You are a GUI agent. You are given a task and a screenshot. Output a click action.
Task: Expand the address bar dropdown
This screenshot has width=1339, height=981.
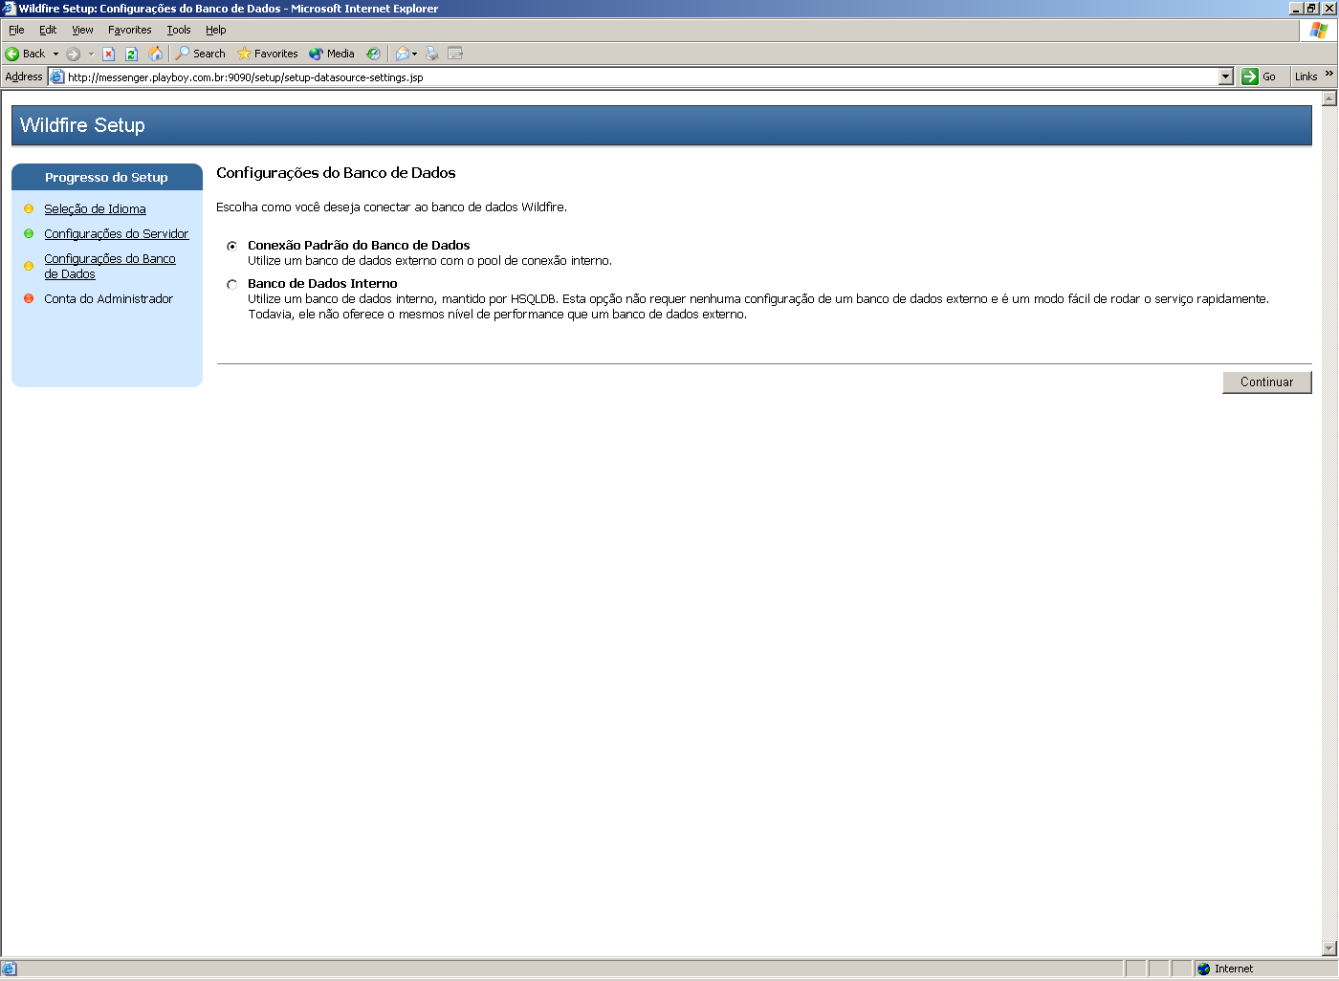coord(1226,76)
